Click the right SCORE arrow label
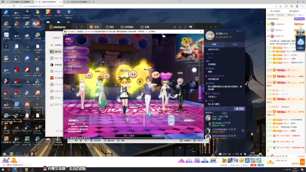The height and width of the screenshot is (172, 306). point(189,120)
